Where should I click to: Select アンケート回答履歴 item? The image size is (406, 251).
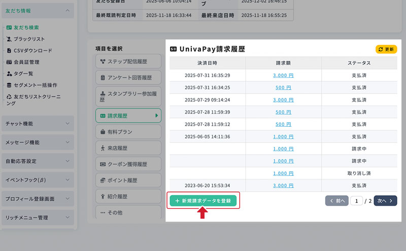point(128,78)
